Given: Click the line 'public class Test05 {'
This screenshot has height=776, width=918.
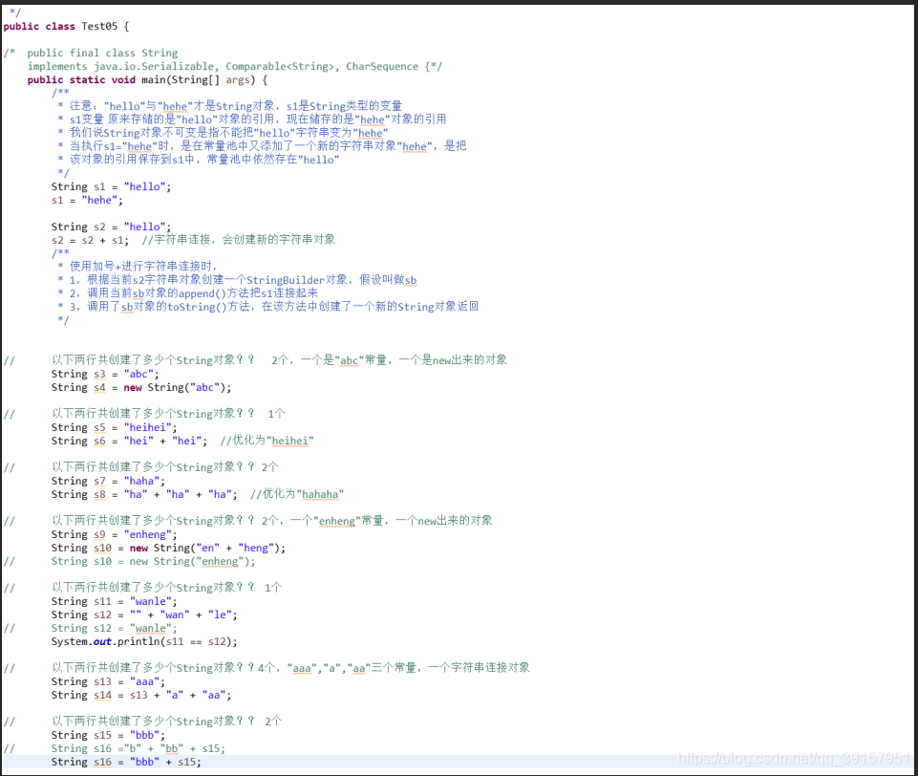Looking at the screenshot, I should click(66, 27).
